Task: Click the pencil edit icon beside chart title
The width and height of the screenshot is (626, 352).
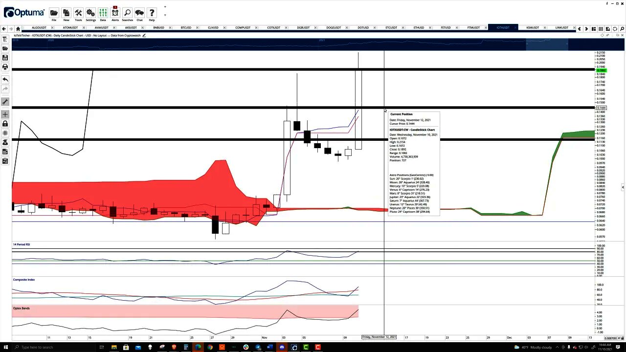Action: (x=144, y=35)
